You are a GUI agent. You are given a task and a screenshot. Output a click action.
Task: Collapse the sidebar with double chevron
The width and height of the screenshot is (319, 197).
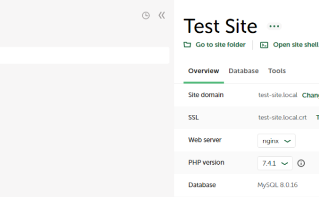(x=162, y=15)
